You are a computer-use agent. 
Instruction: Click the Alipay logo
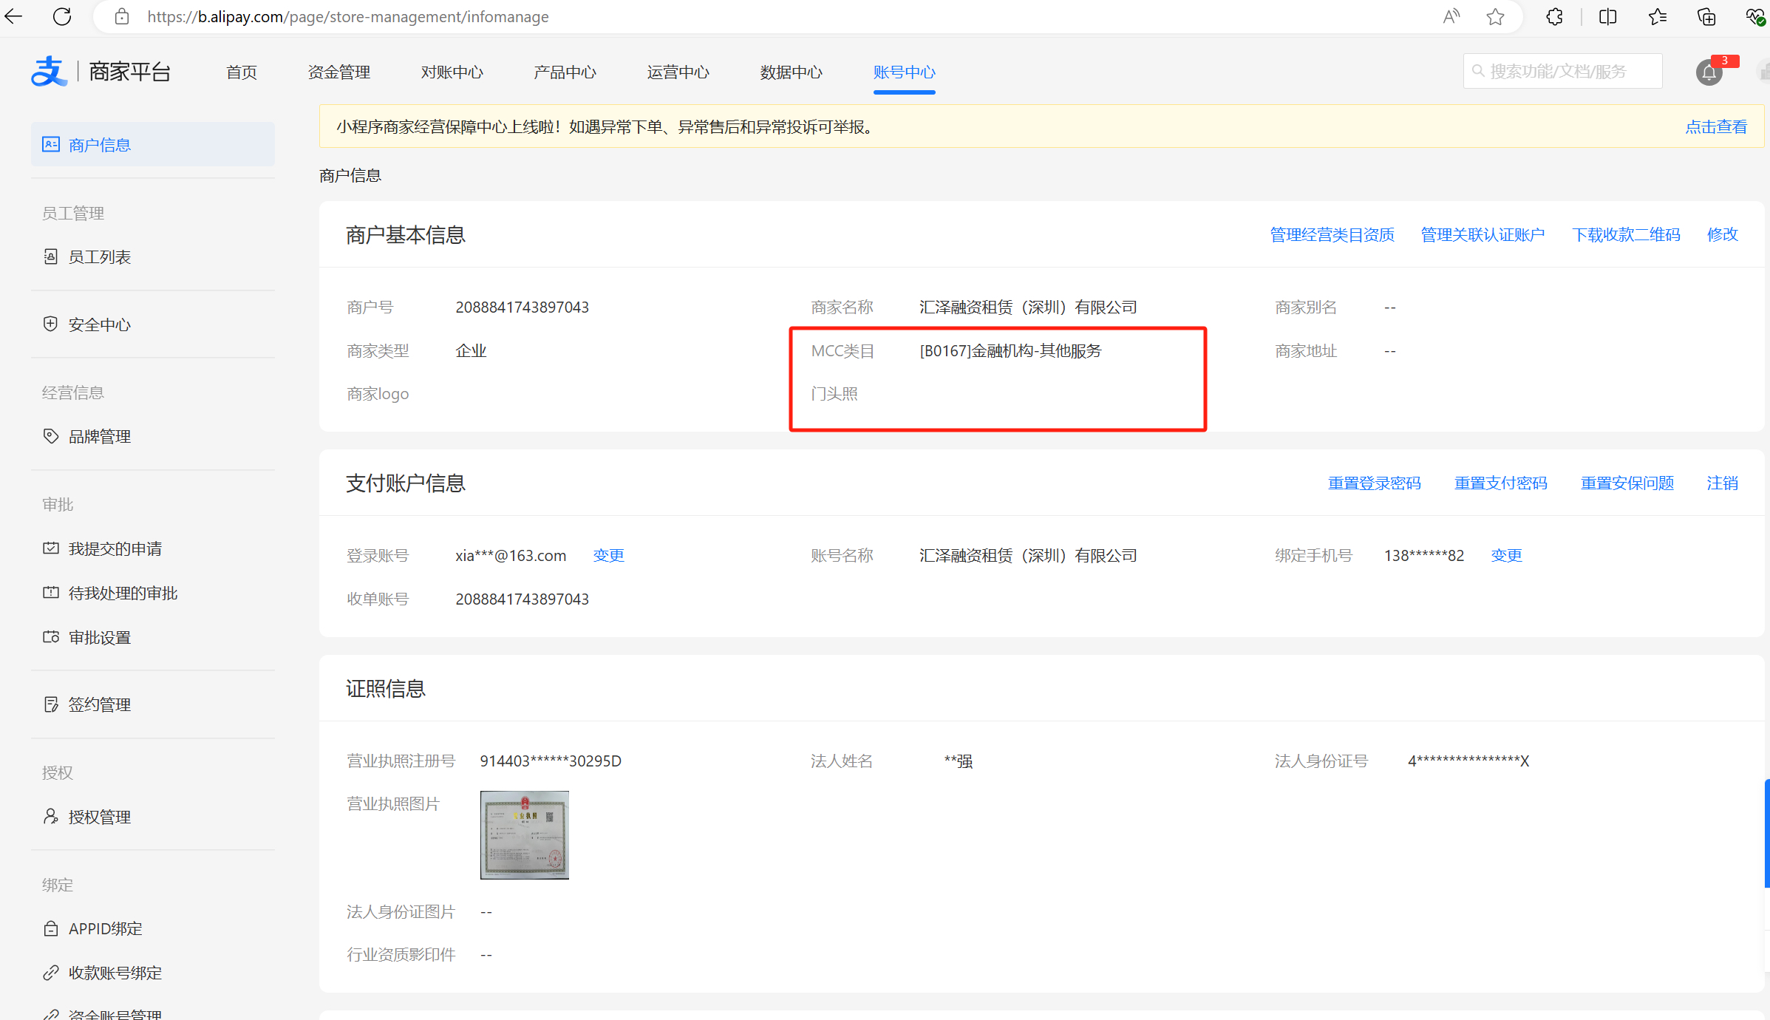49,72
